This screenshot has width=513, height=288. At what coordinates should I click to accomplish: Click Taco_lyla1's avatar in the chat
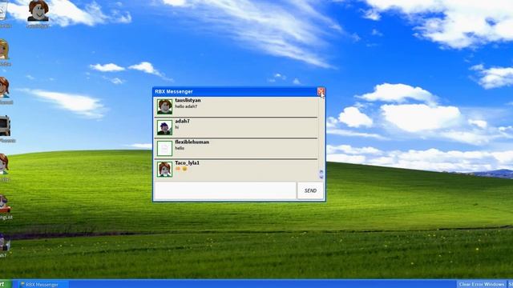tap(164, 169)
